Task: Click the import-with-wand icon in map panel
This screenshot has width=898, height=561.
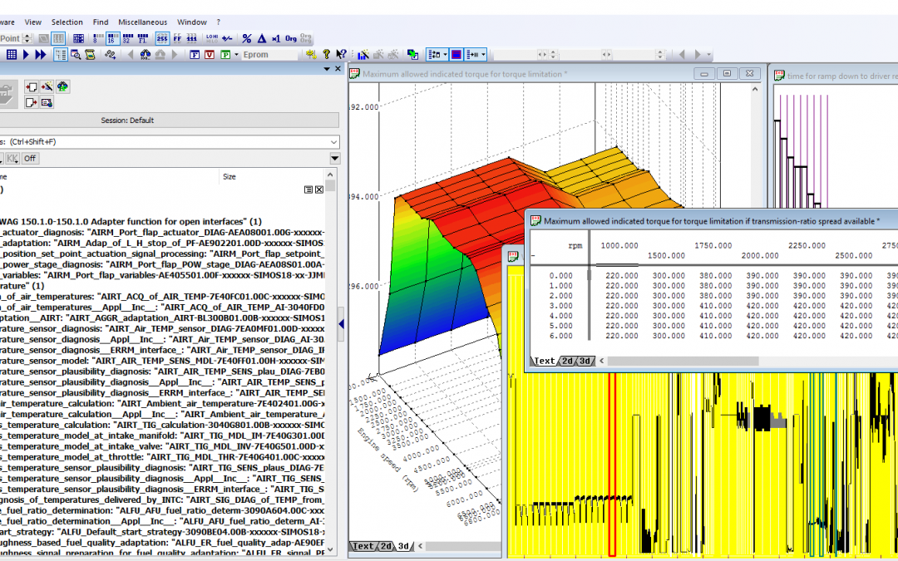Action: [47, 87]
